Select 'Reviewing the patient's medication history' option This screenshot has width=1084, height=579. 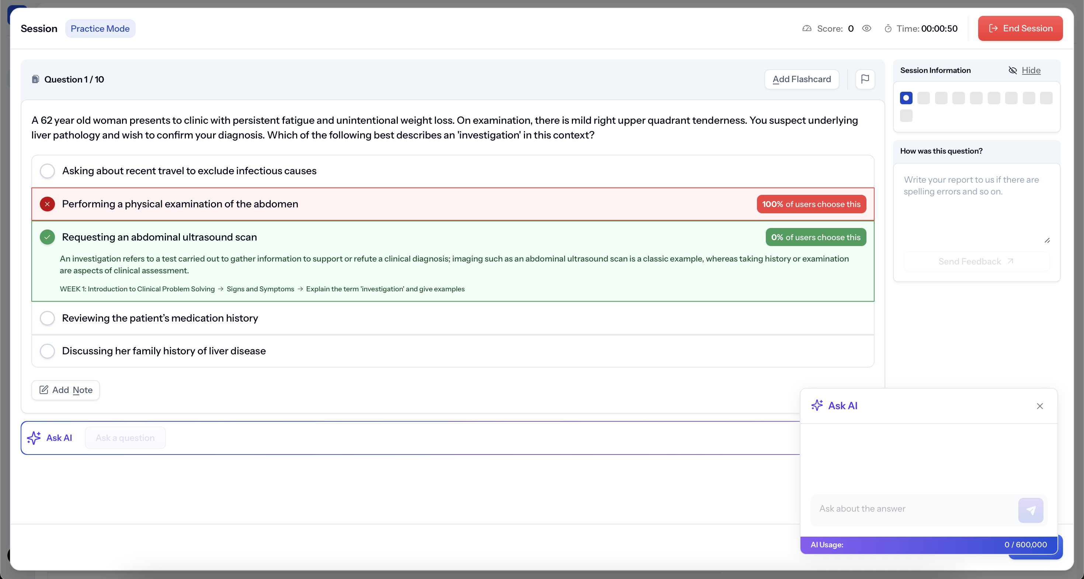pos(48,318)
